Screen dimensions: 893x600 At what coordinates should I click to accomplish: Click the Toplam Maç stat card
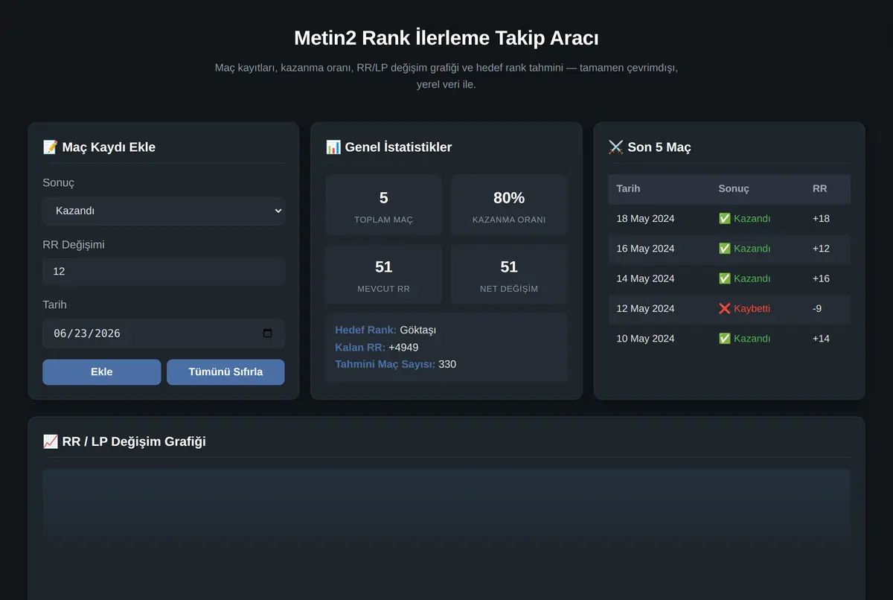(383, 205)
